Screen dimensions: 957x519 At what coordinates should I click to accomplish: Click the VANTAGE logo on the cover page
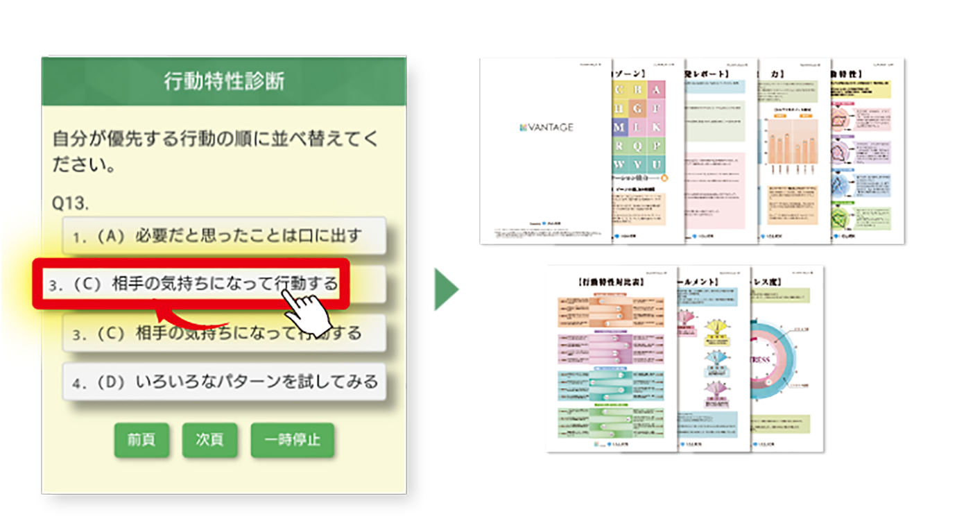pos(546,128)
